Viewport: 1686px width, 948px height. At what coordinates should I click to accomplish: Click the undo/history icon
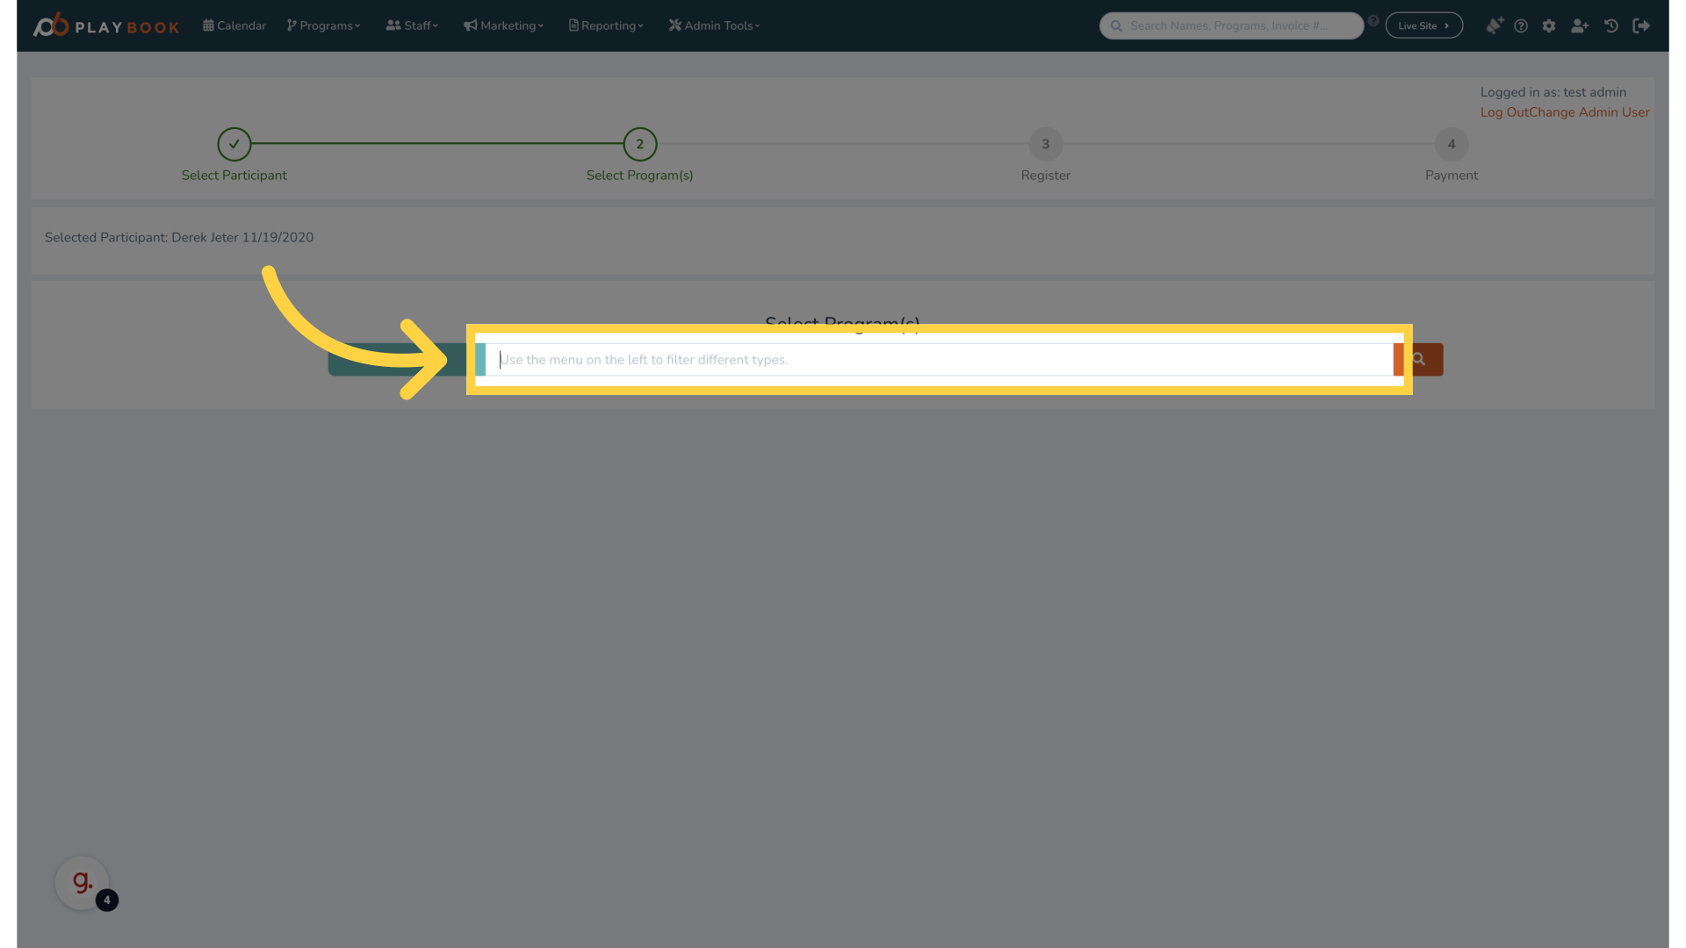[1612, 25]
